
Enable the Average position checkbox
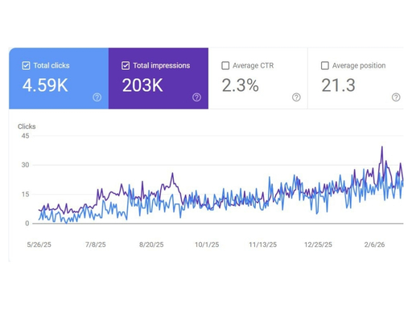point(325,66)
